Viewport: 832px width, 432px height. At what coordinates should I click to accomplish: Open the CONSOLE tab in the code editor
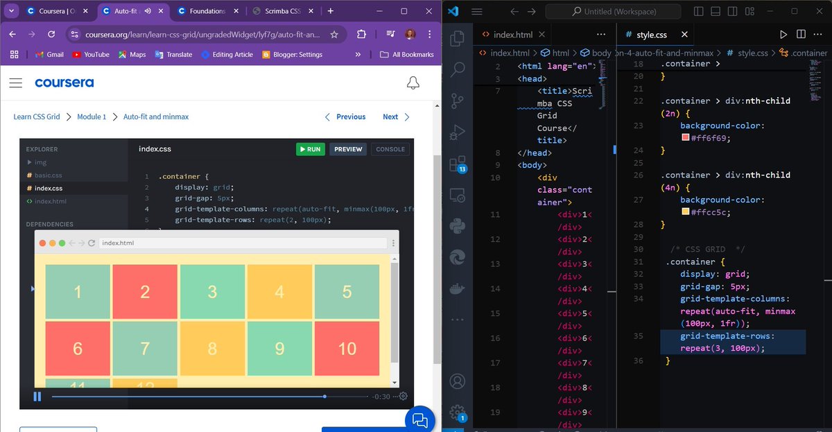[390, 149]
